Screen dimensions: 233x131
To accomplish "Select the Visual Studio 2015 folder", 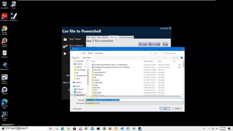I will tap(99, 72).
